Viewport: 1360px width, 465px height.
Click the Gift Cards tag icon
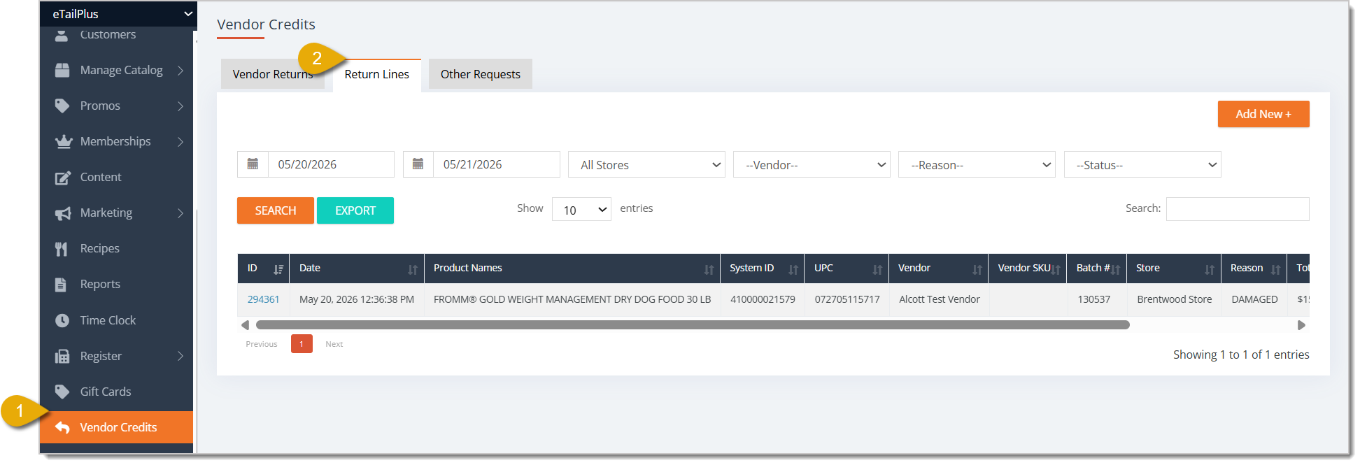tap(62, 392)
